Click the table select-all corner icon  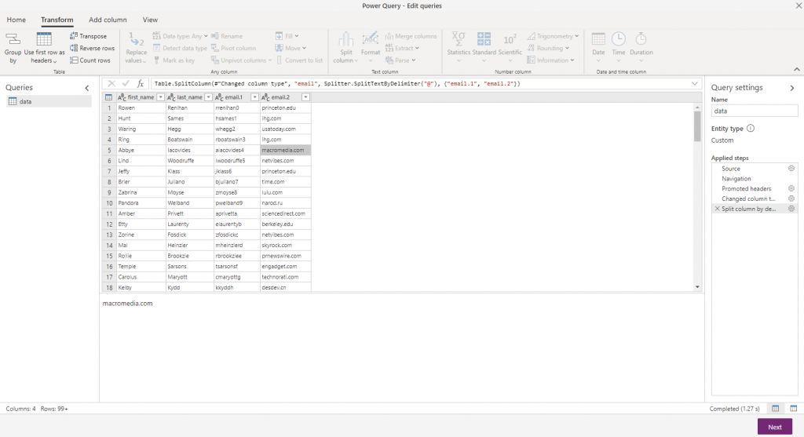[108, 97]
